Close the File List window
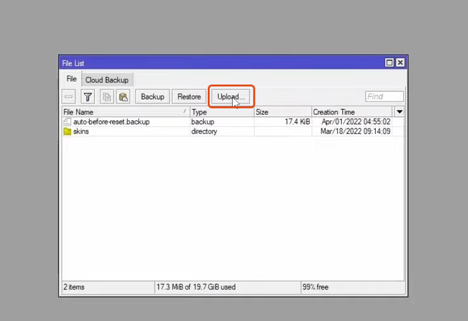Image resolution: width=468 pixels, height=321 pixels. coord(400,63)
